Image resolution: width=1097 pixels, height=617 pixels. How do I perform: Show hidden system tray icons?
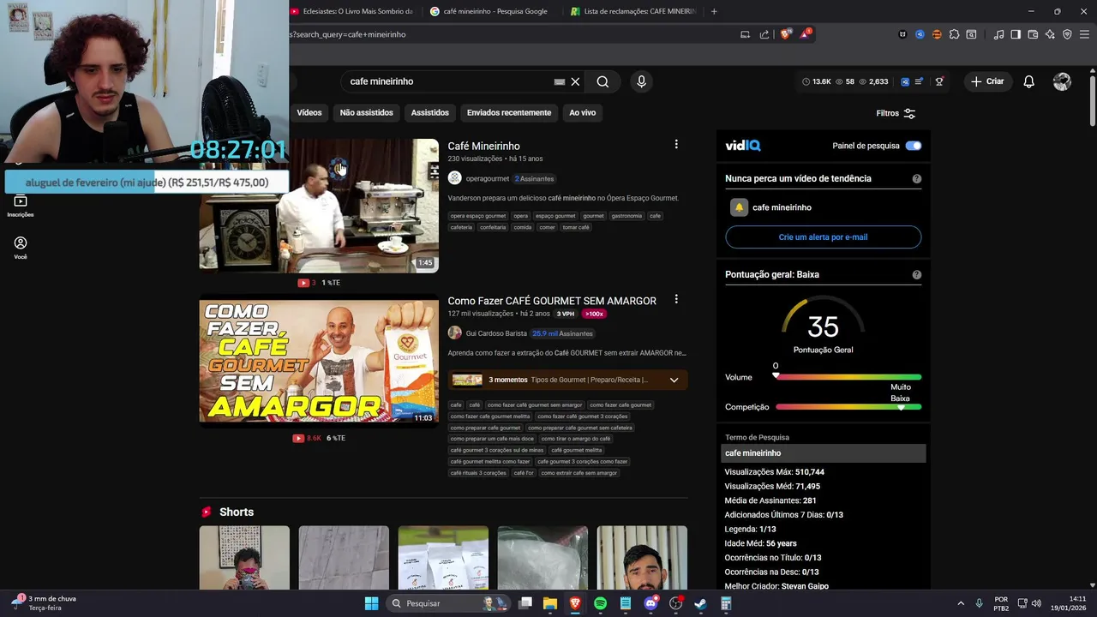(x=960, y=603)
